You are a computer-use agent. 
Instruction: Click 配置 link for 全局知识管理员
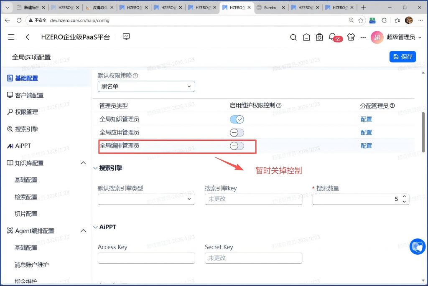[366, 119]
